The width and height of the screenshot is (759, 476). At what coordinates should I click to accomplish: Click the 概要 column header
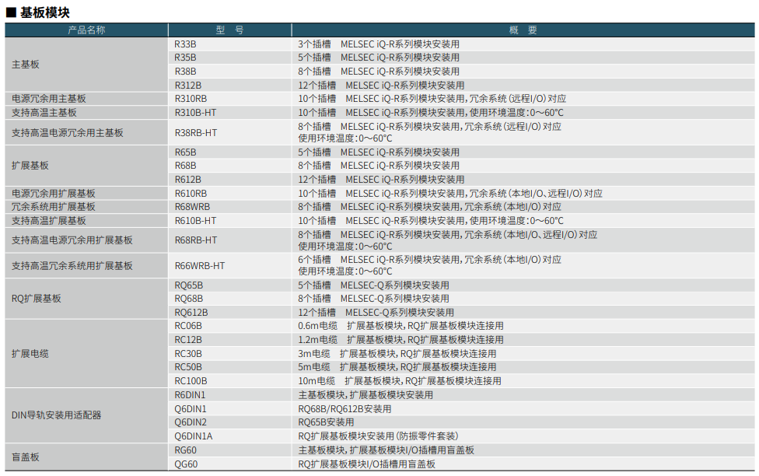pyautogui.click(x=523, y=30)
